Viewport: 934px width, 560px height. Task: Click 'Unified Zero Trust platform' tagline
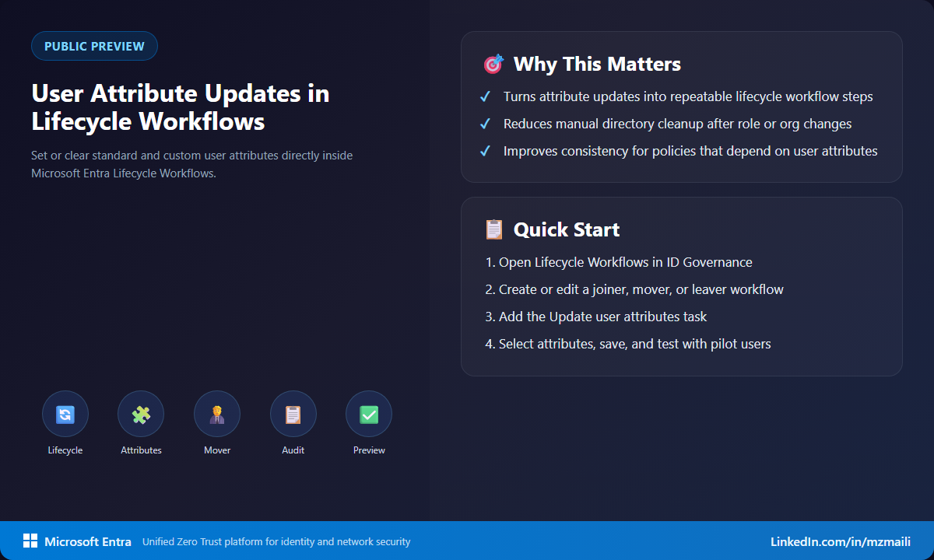click(x=276, y=542)
